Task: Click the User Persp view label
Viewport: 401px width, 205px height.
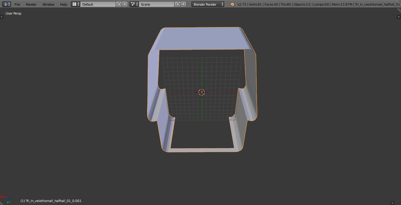Action: click(x=13, y=13)
